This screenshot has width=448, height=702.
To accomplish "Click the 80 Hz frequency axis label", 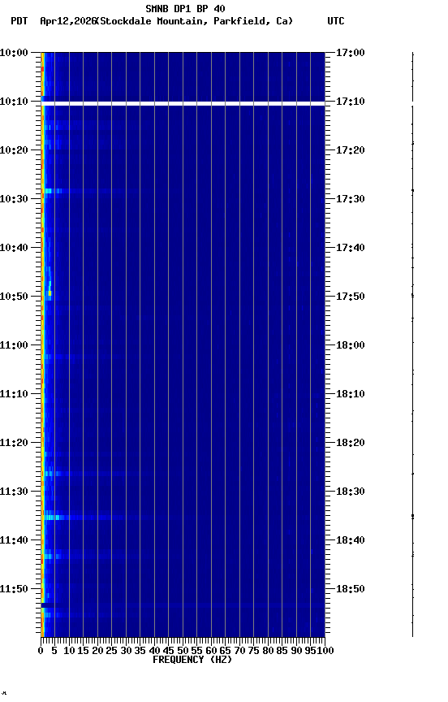I will click(268, 651).
